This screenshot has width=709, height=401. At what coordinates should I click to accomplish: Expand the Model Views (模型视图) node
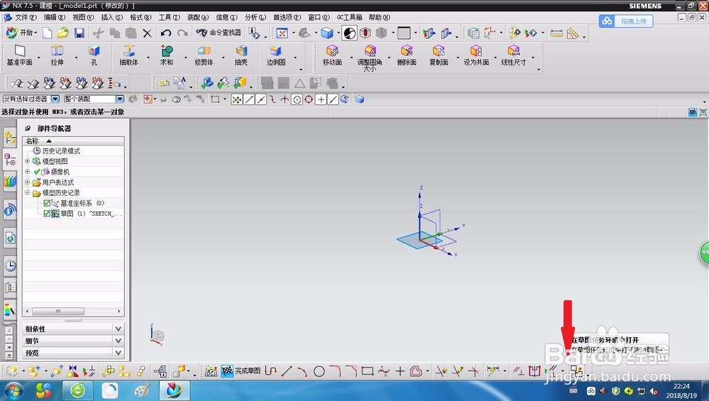pyautogui.click(x=27, y=161)
